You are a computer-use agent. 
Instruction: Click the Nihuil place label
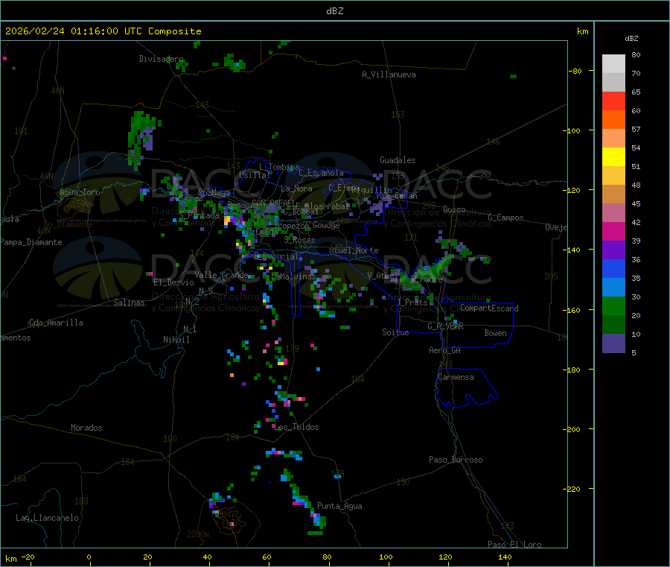[x=176, y=340]
